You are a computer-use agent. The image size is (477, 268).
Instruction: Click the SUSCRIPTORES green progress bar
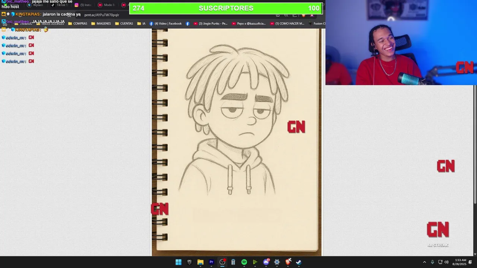point(226,8)
